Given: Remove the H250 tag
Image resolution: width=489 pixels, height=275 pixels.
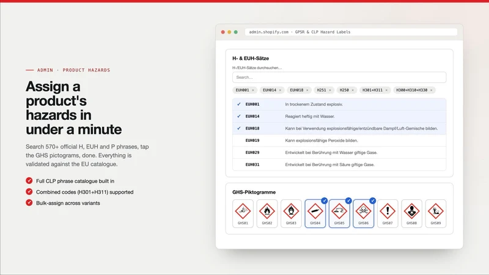Looking at the screenshot, I should pyautogui.click(x=353, y=90).
